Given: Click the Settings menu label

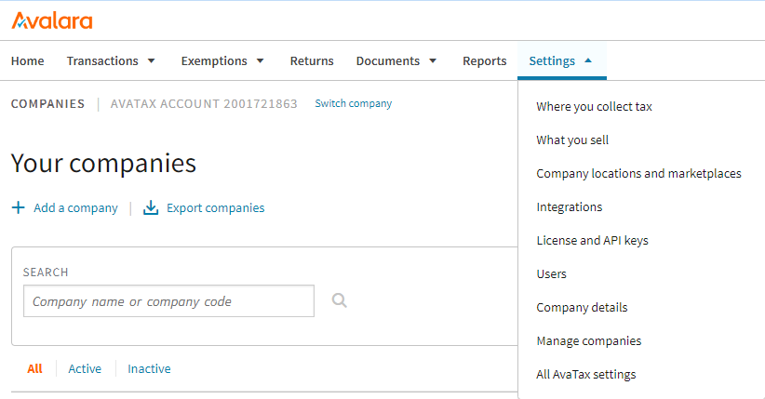Looking at the screenshot, I should 552,61.
